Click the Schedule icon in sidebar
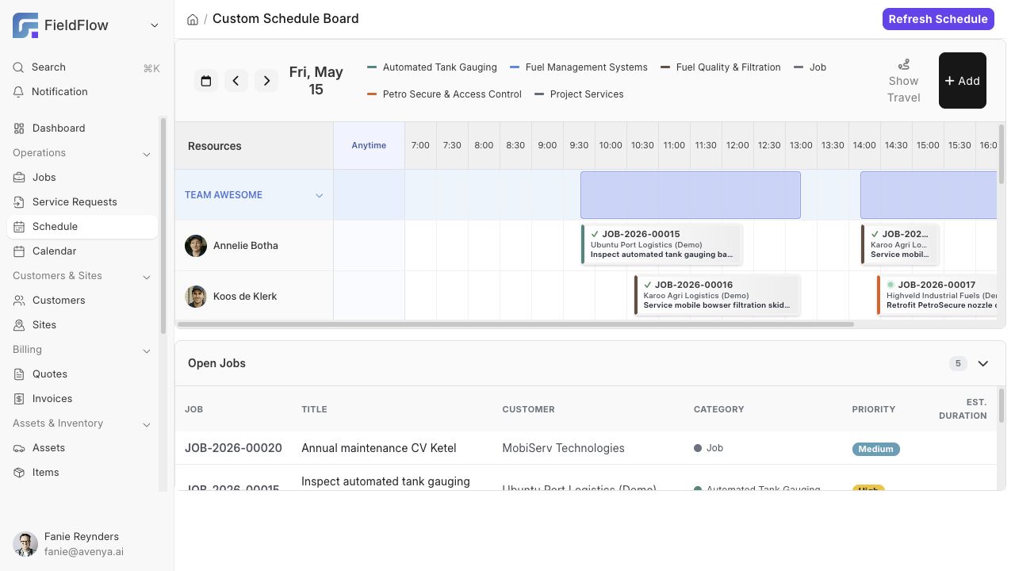This screenshot has height=571, width=1015. [20, 227]
